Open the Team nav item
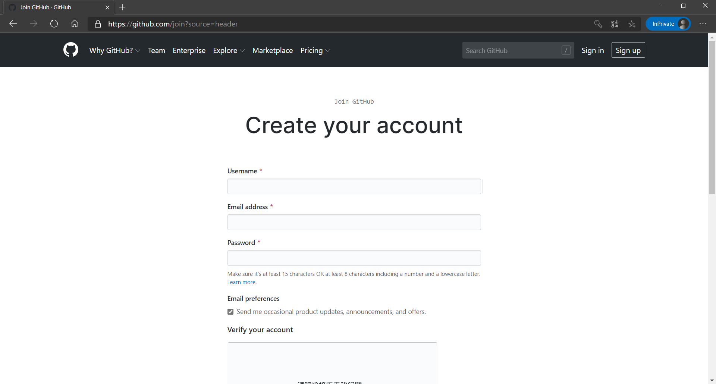 tap(157, 50)
